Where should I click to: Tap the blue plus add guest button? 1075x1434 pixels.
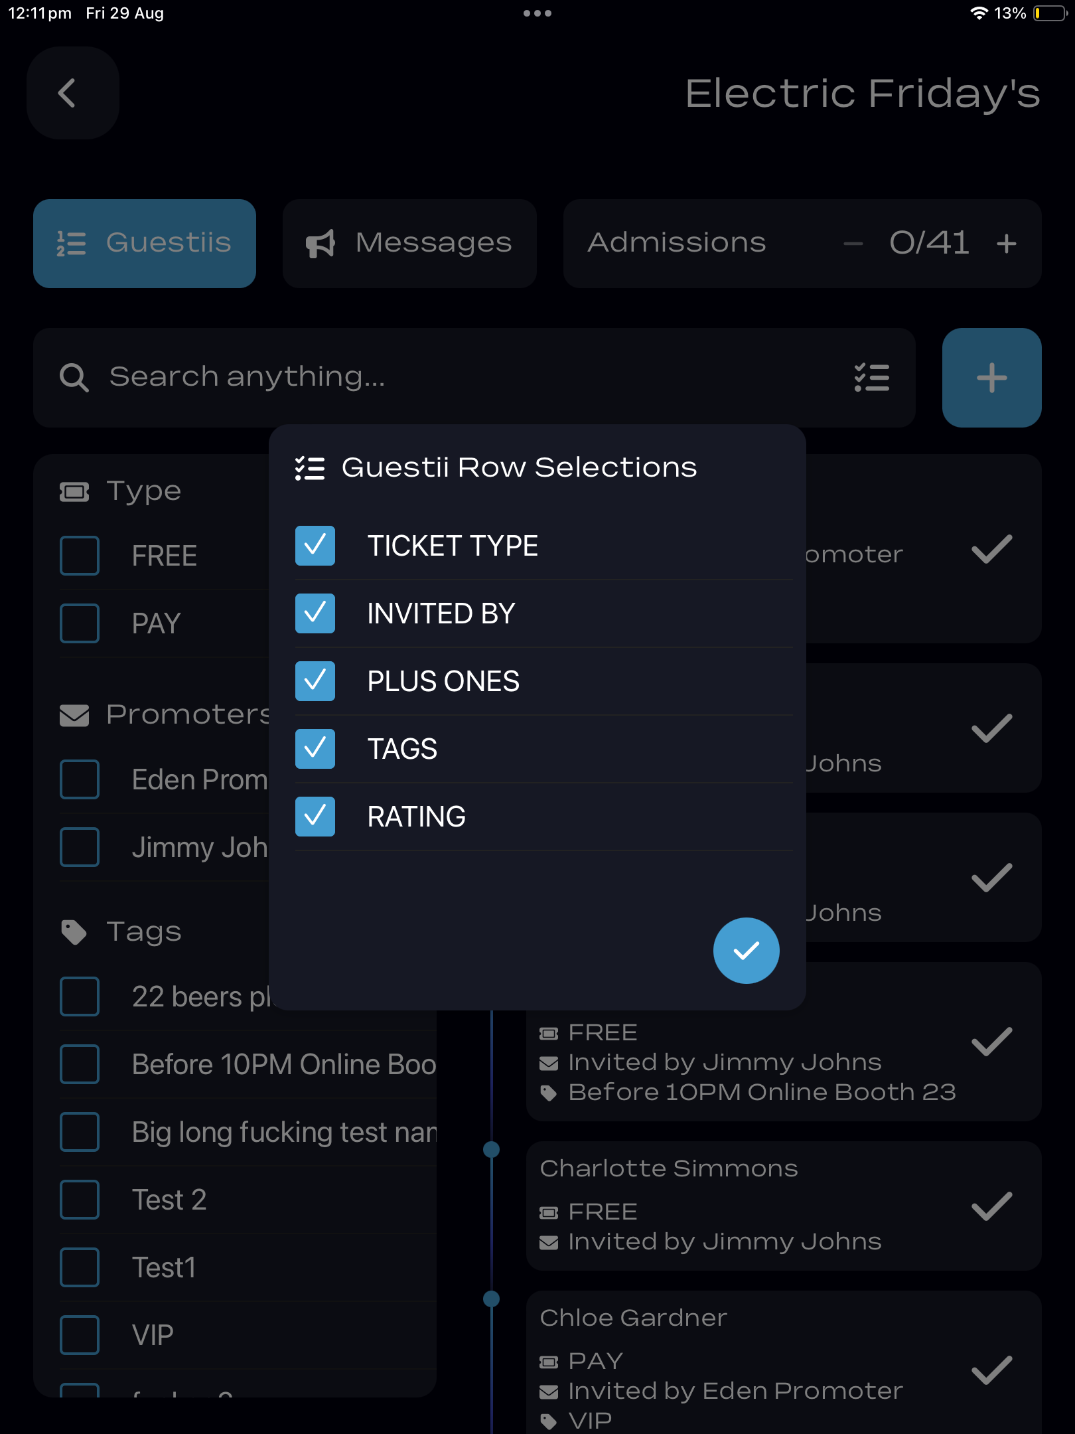tap(991, 378)
